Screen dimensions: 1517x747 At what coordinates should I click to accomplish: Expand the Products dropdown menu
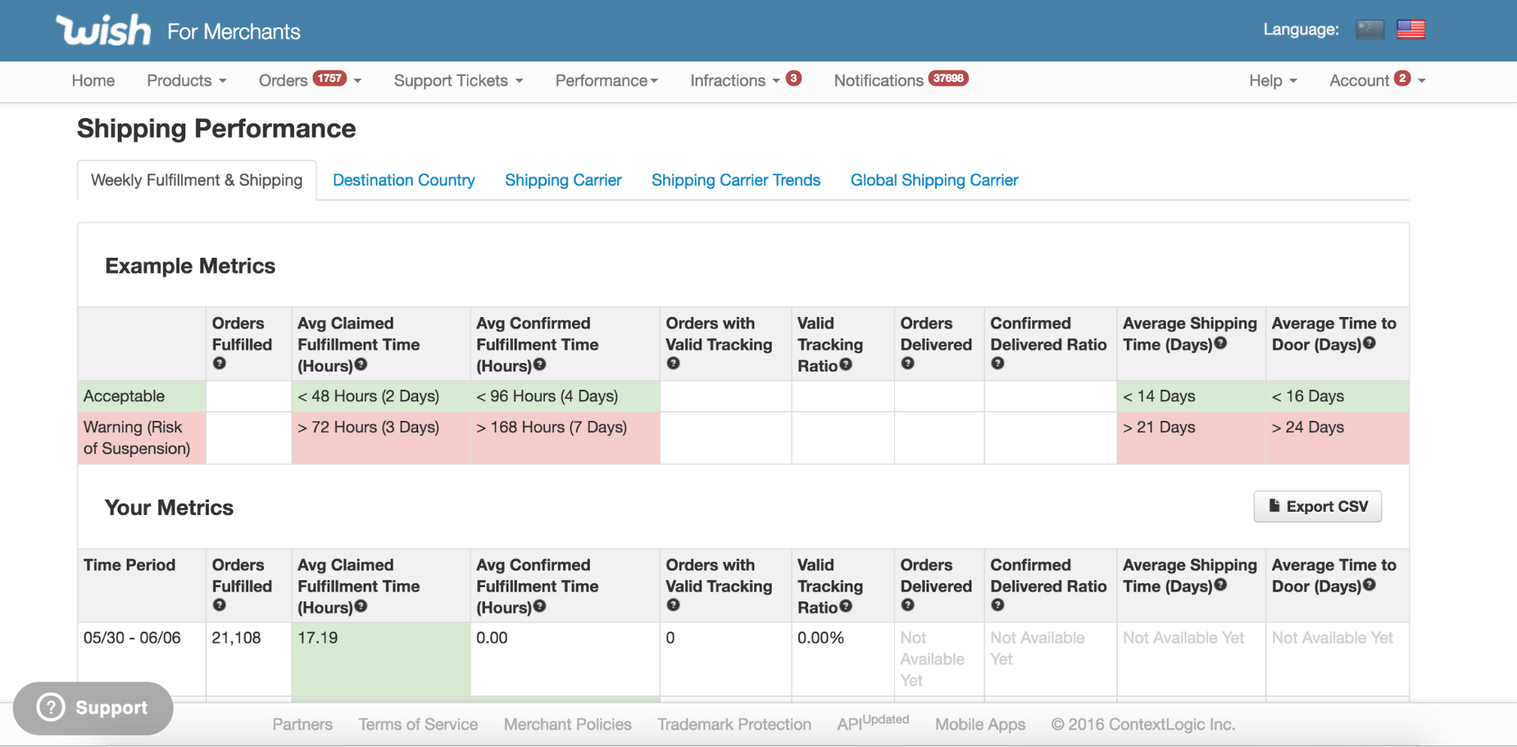(x=187, y=80)
